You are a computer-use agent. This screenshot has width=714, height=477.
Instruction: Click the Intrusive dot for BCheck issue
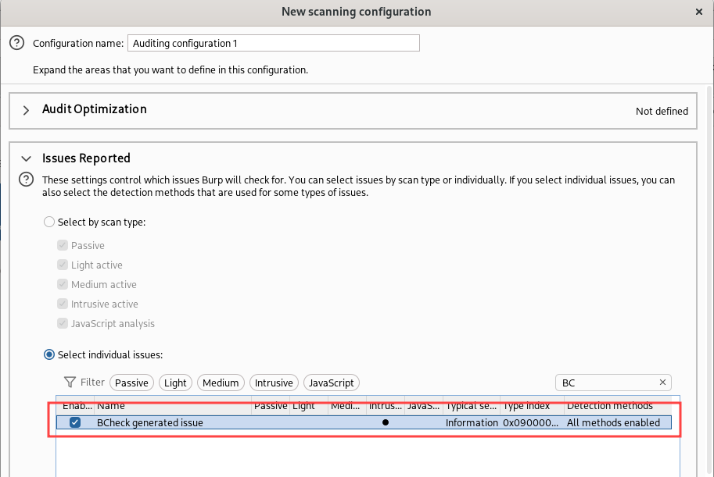pyautogui.click(x=386, y=422)
